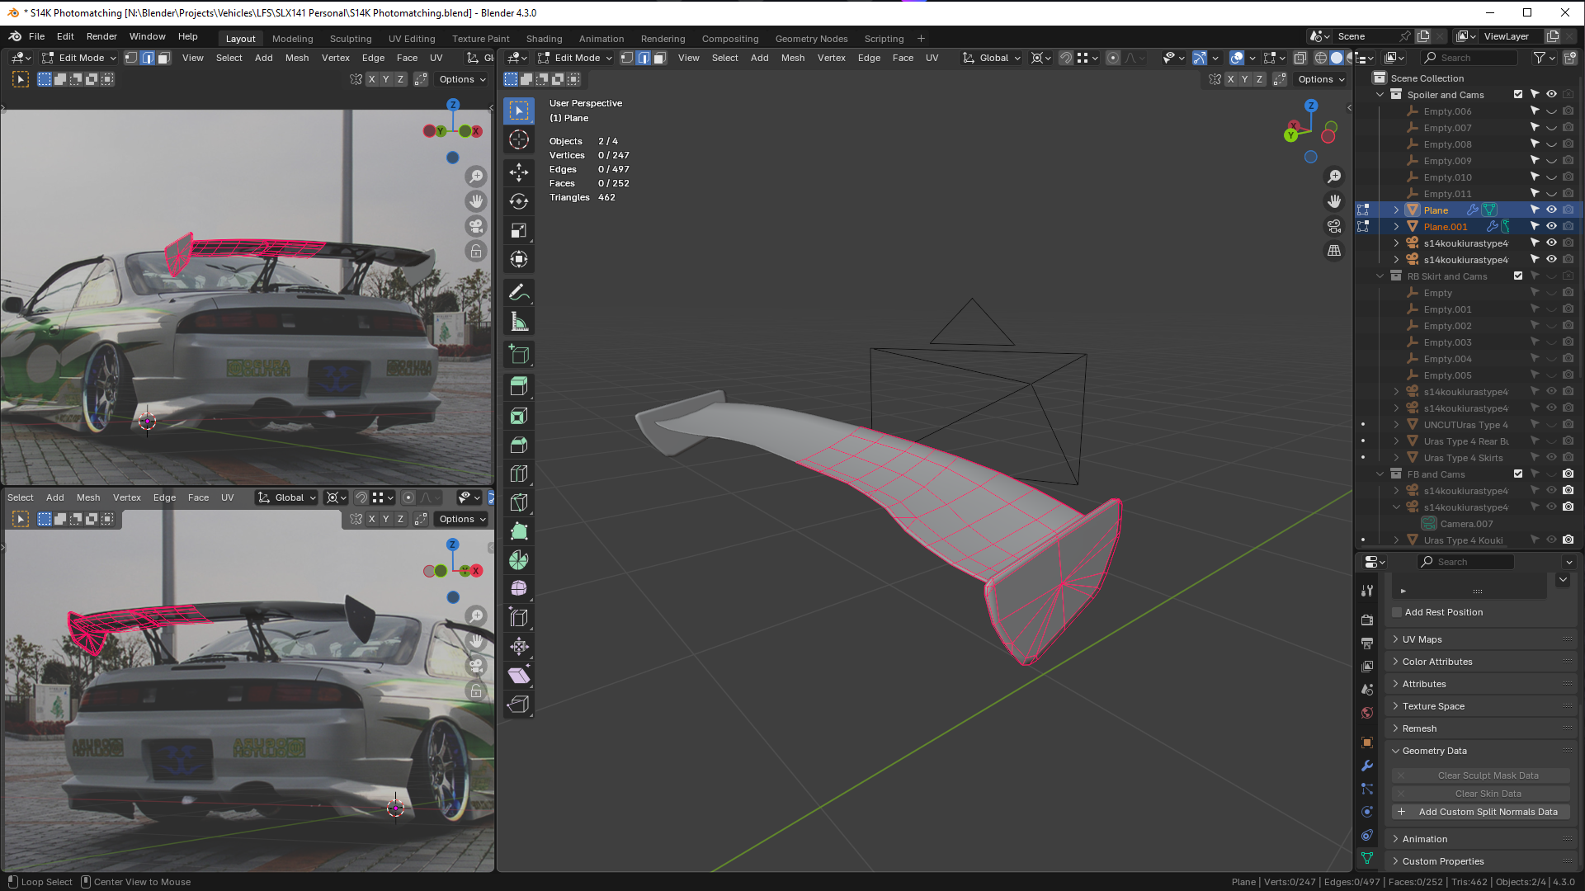Open the Options button in main viewport
Image resolution: width=1585 pixels, height=891 pixels.
1320,79
